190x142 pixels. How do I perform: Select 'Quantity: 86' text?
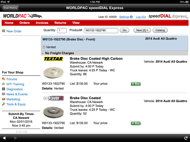(78, 74)
